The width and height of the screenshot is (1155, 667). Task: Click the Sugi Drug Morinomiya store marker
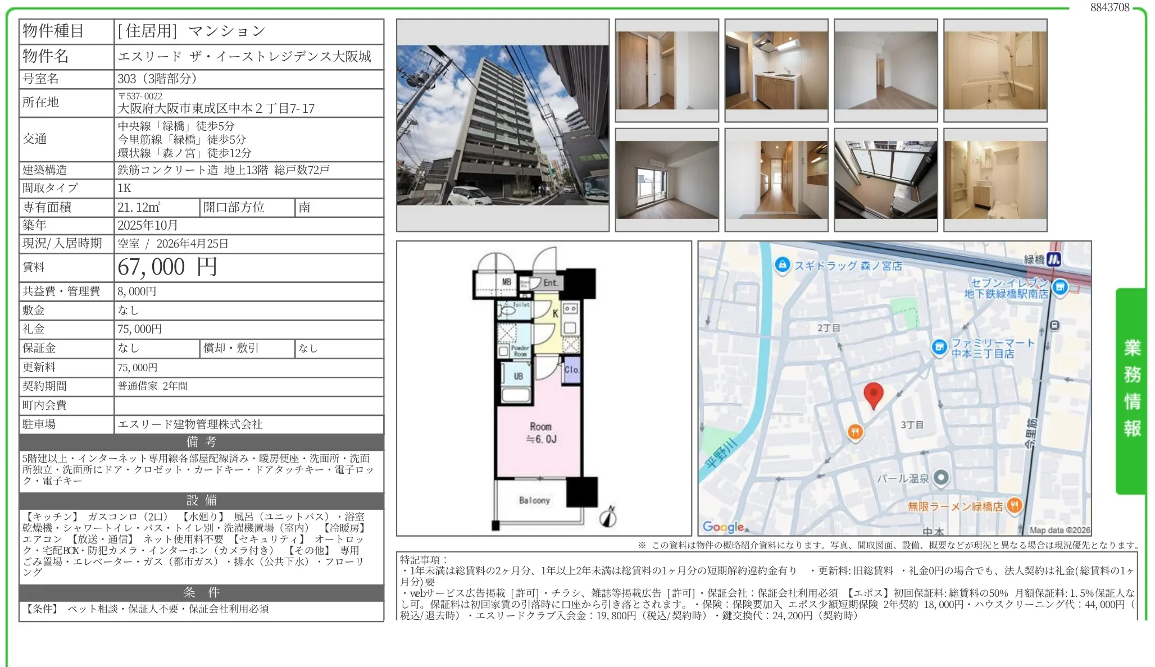[x=782, y=265]
